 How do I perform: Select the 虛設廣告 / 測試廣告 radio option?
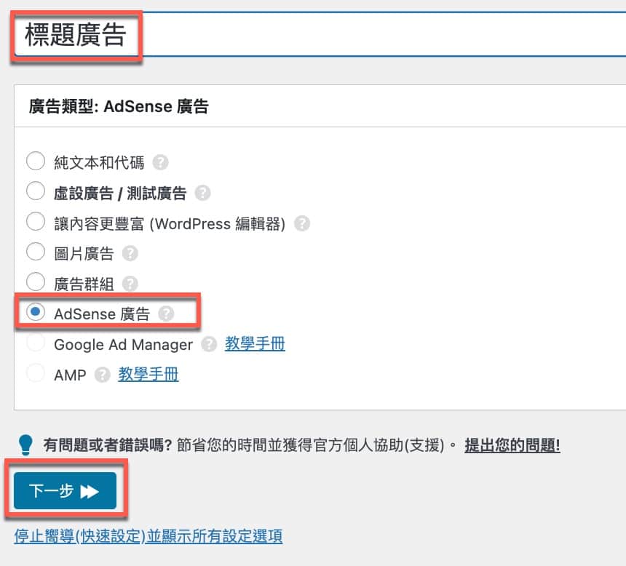pos(36,191)
